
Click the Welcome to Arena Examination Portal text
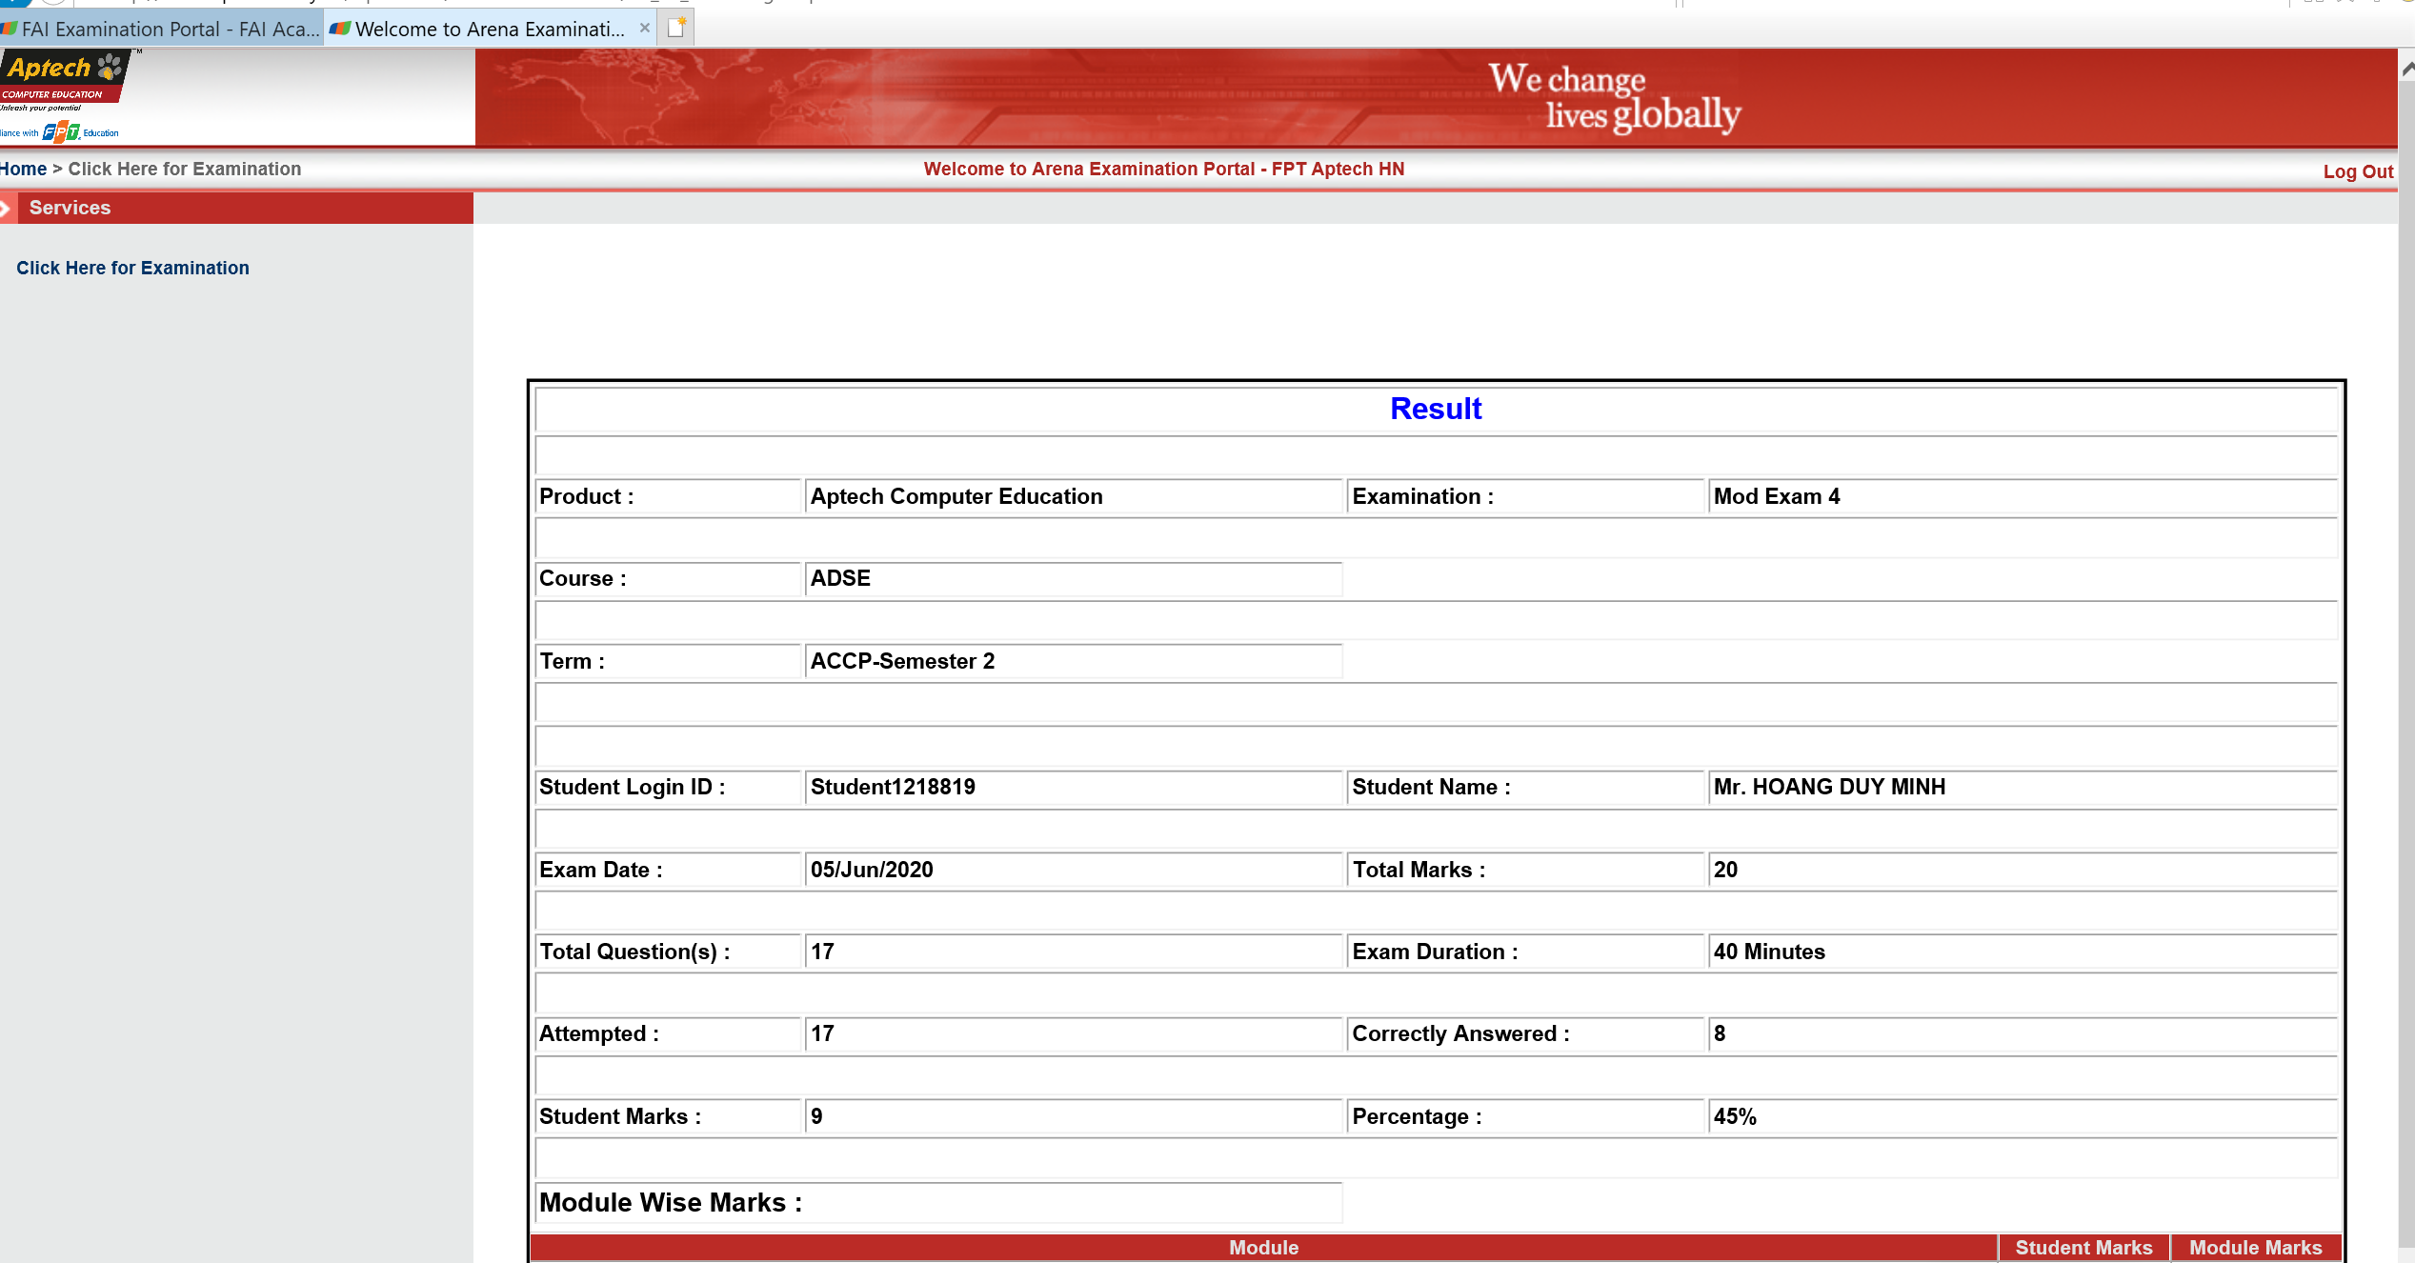[1163, 169]
